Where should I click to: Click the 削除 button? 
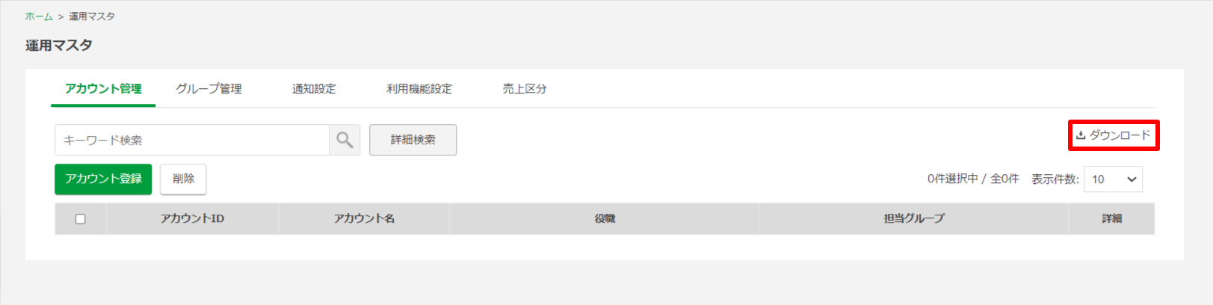(x=183, y=179)
